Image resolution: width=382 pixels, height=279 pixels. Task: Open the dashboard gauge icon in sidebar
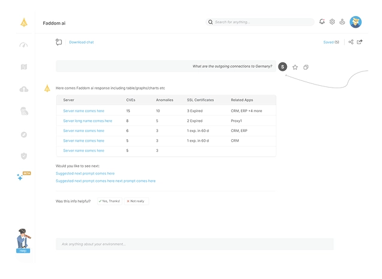[24, 44]
